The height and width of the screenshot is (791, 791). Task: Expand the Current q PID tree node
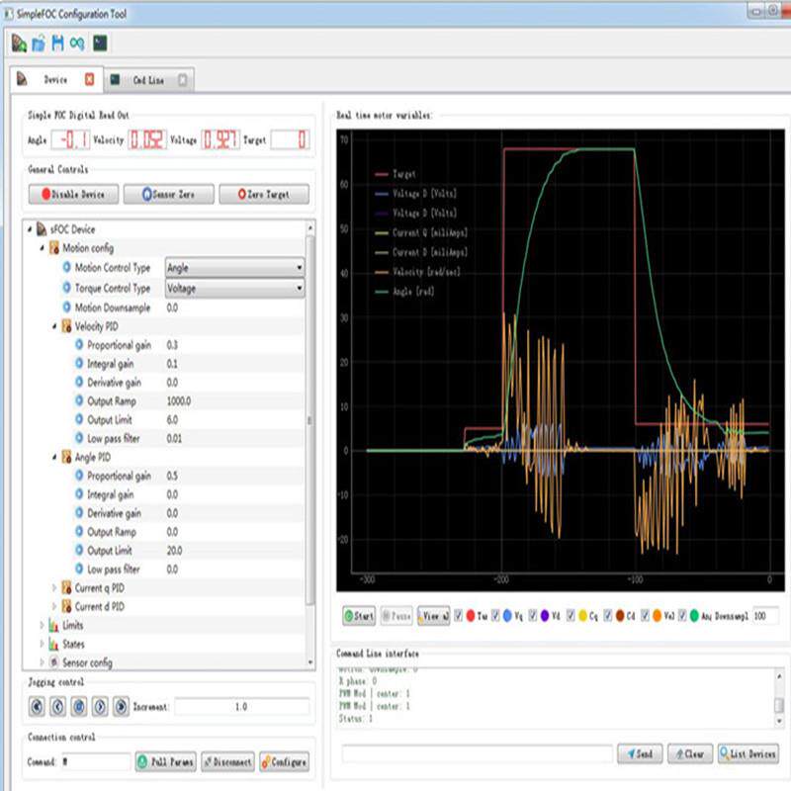tap(54, 588)
